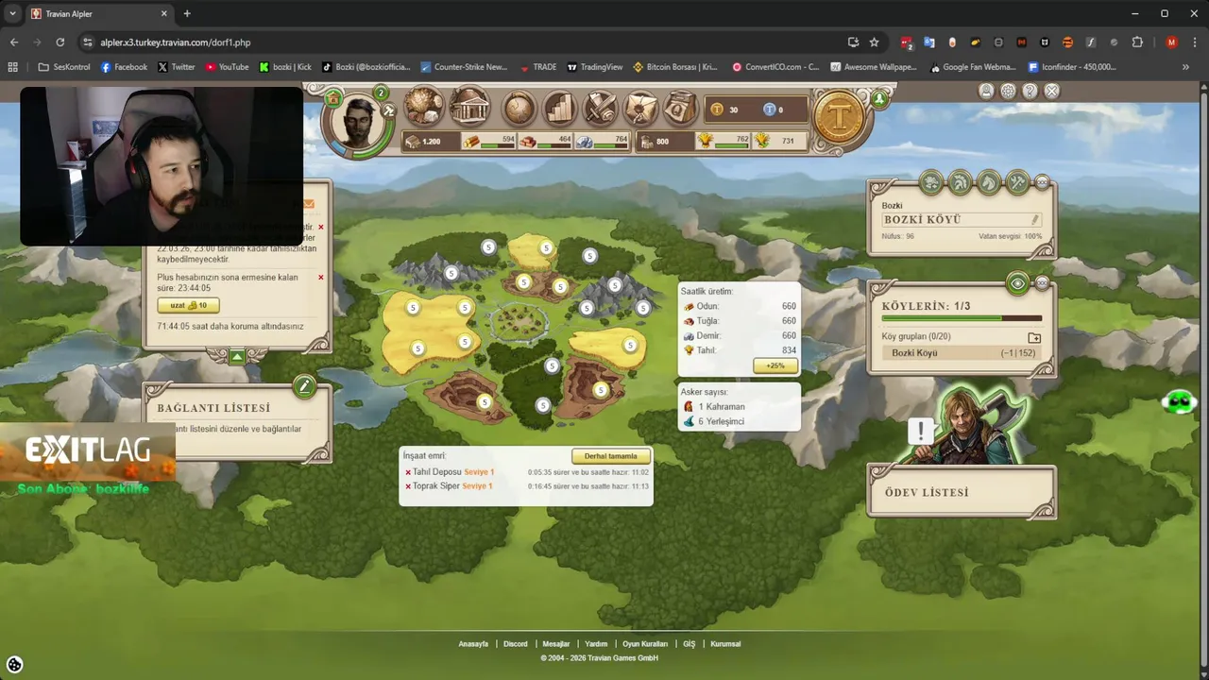Image resolution: width=1209 pixels, height=680 pixels.
Task: Cancel the Tahıl Deposu construction order
Action: point(408,472)
